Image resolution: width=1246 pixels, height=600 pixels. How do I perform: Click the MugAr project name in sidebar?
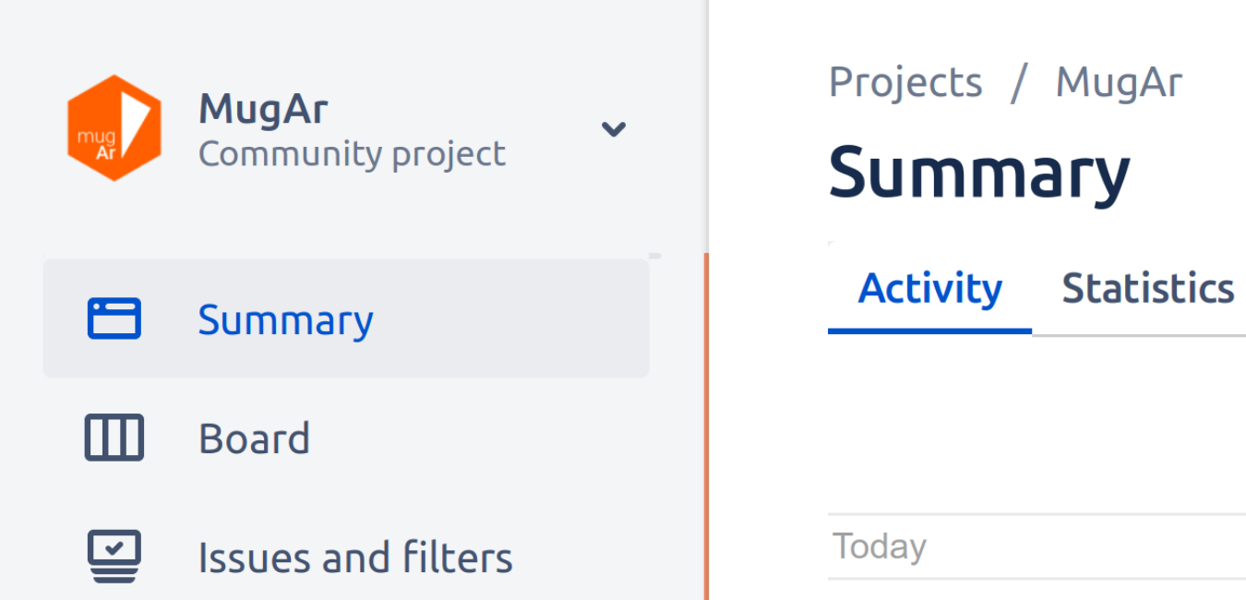pos(263,110)
